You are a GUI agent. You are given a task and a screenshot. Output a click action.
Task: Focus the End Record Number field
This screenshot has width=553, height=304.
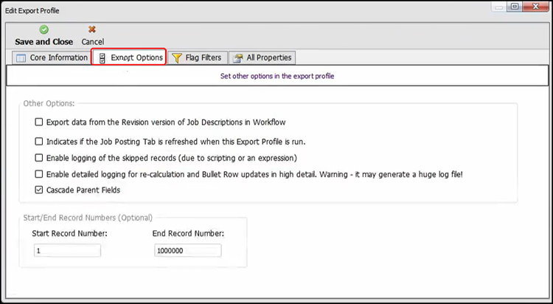187,251
